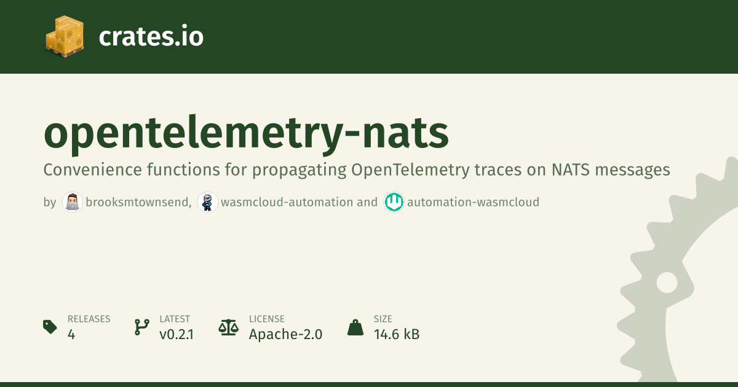Open wasmcloud-automation's pixel avatar

click(x=208, y=202)
